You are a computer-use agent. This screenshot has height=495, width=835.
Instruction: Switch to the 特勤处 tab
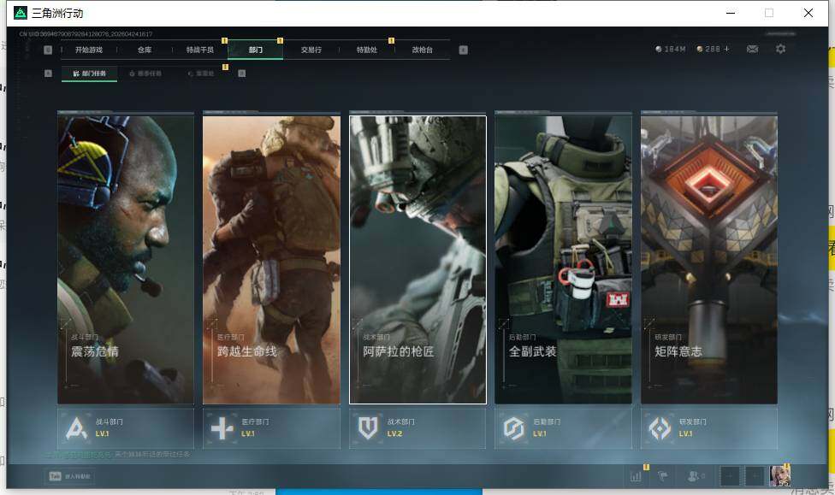coord(366,50)
